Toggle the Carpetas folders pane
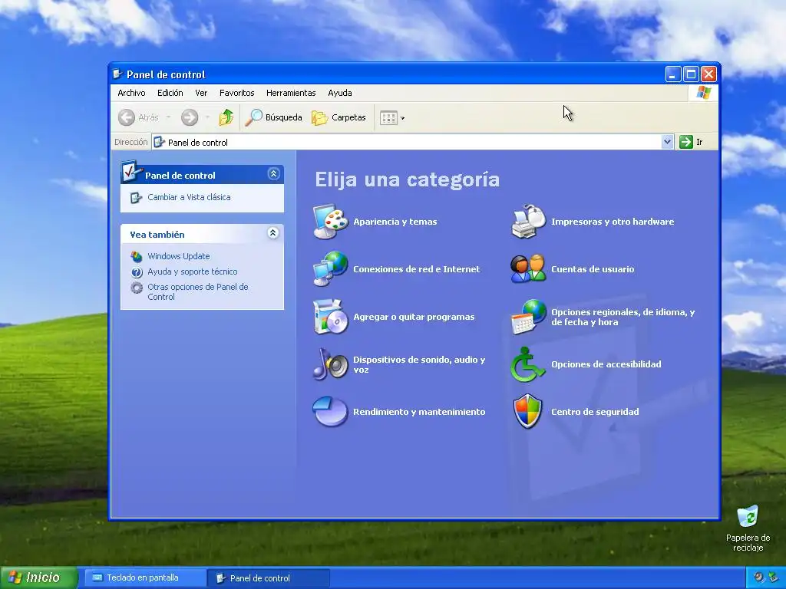 pos(339,117)
